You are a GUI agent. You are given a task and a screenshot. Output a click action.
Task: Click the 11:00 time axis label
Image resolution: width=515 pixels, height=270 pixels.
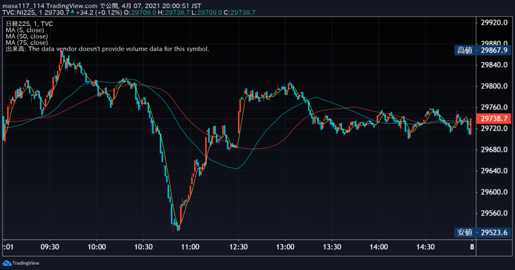(190, 247)
